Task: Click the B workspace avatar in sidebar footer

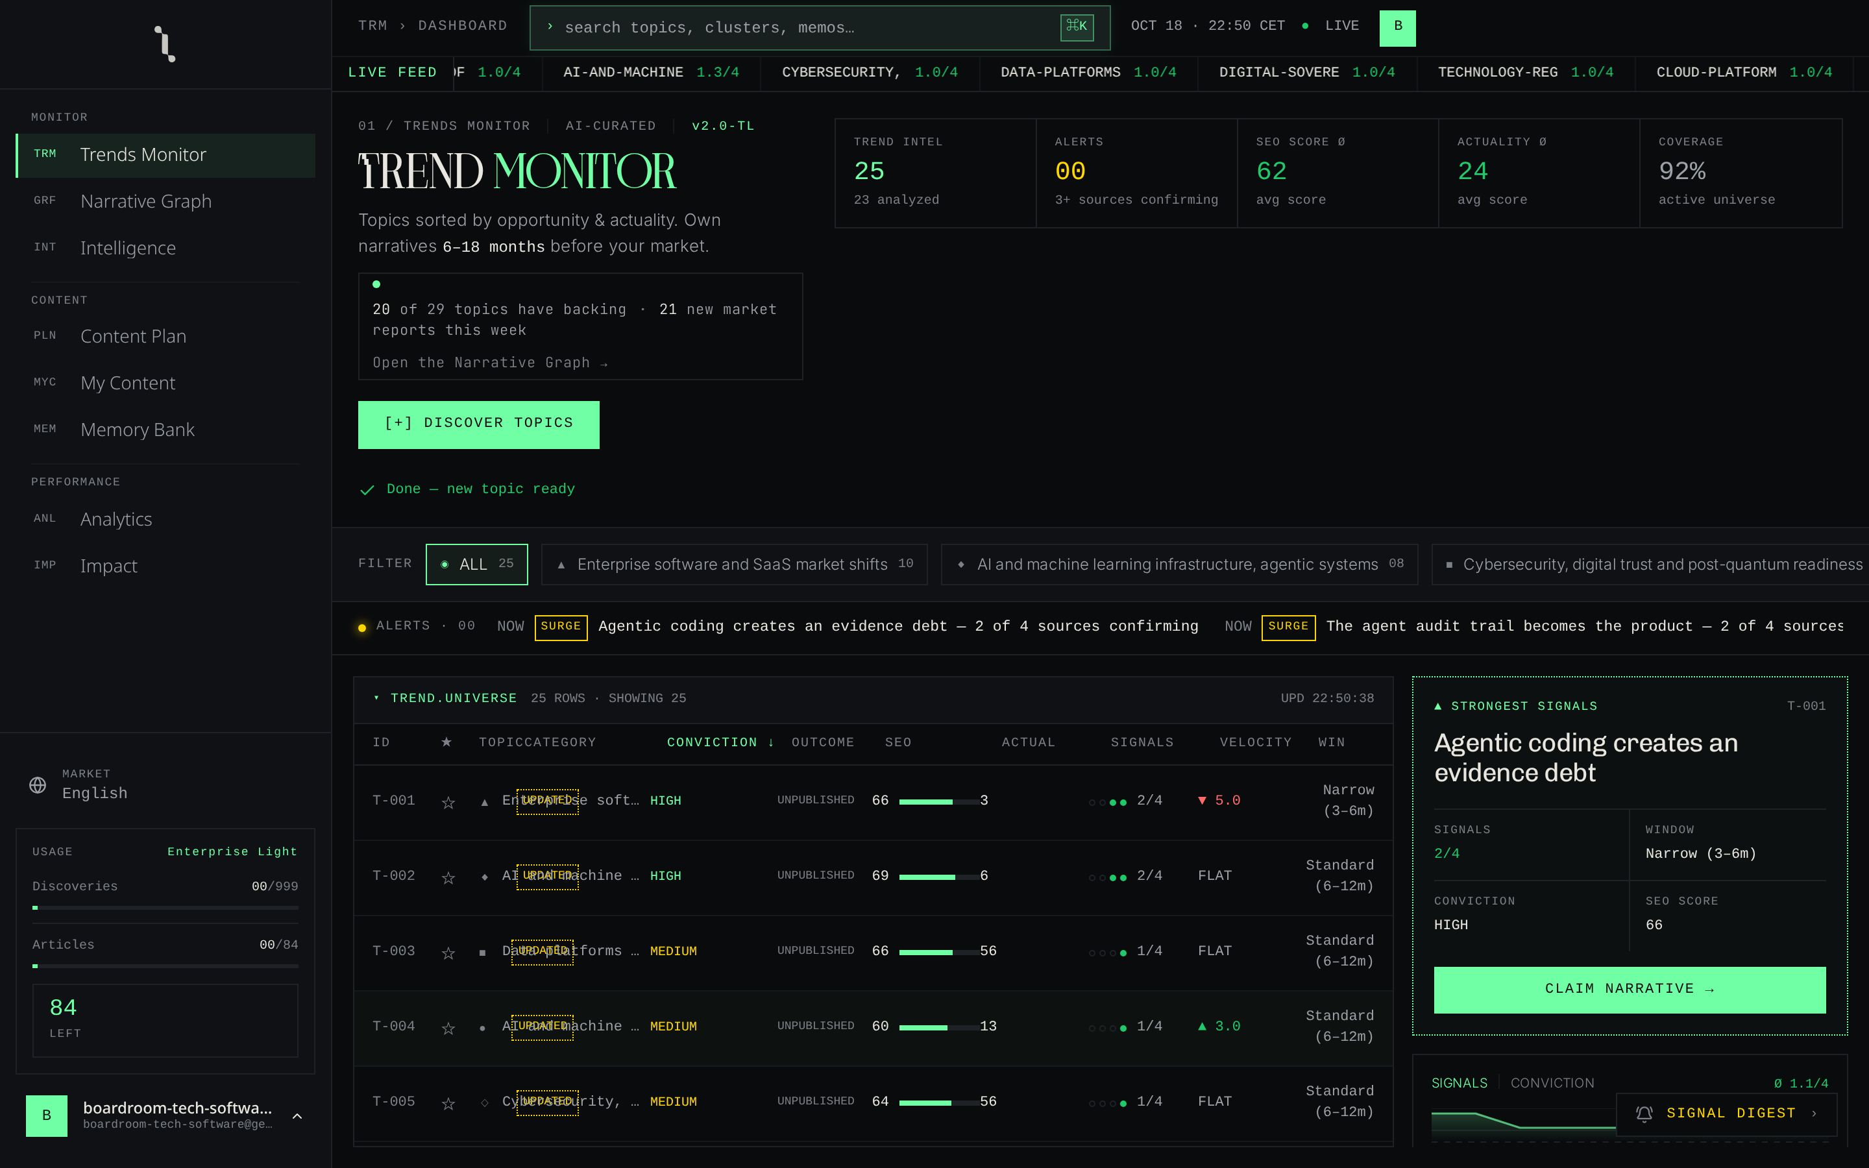Action: click(x=46, y=1115)
